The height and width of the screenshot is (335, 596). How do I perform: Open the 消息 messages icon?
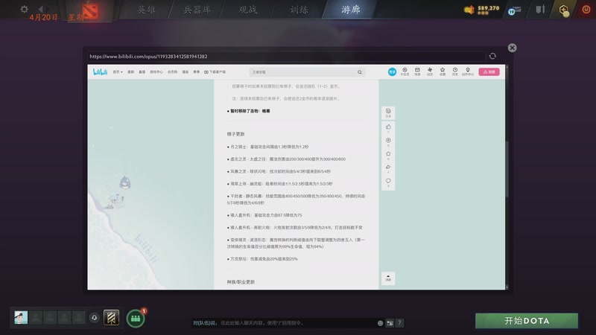[x=417, y=71]
